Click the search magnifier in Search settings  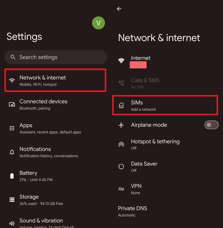pyautogui.click(x=13, y=57)
